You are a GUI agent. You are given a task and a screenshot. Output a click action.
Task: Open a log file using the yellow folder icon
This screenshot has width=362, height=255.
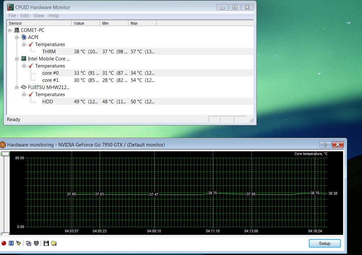[54, 243]
